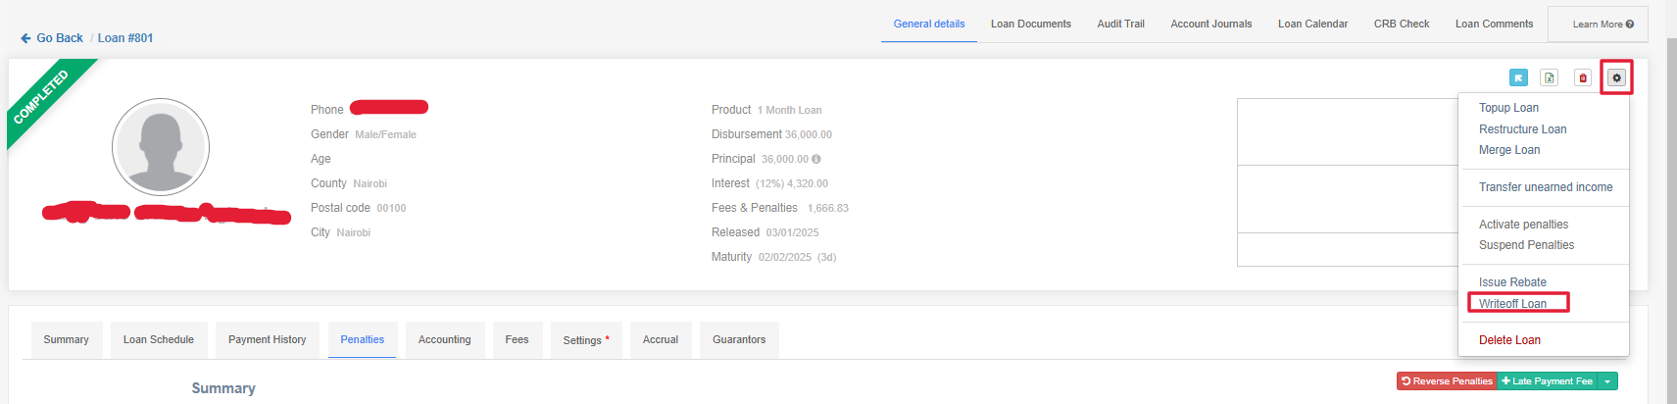This screenshot has width=1677, height=404.
Task: Select Restructure Loan menu option
Action: click(x=1522, y=129)
